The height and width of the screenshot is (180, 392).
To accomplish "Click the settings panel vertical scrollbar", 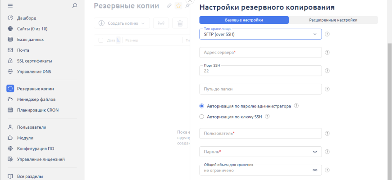I will [x=389, y=90].
